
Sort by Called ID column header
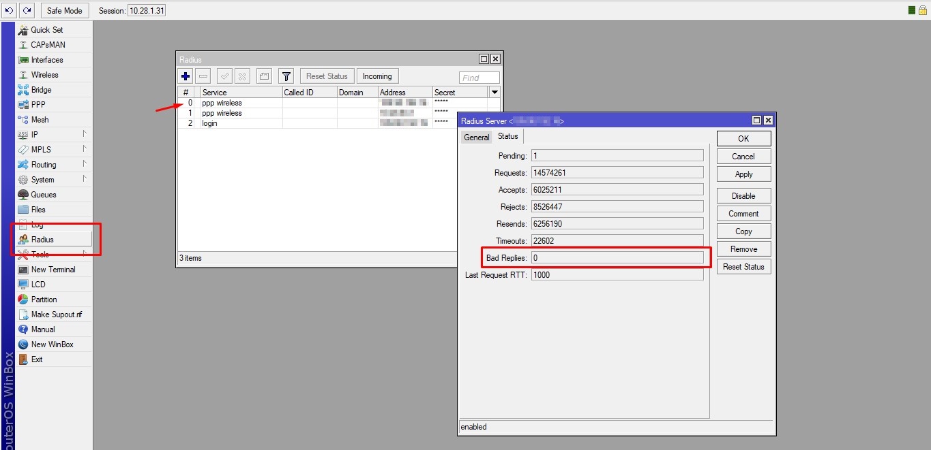[310, 93]
